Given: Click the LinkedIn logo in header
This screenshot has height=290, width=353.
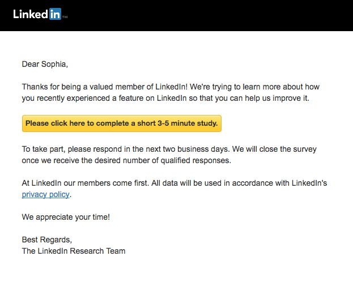Looking at the screenshot, I should 37,14.
